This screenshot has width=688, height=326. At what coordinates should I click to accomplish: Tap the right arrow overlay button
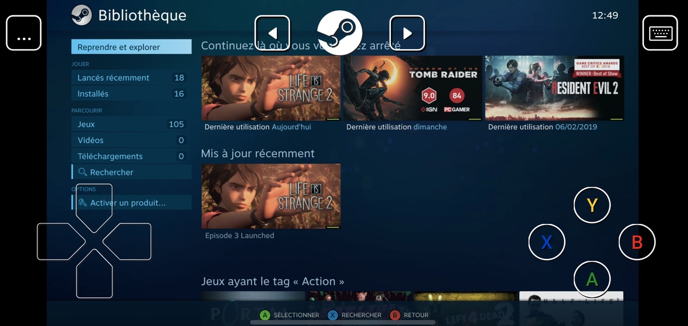(407, 33)
